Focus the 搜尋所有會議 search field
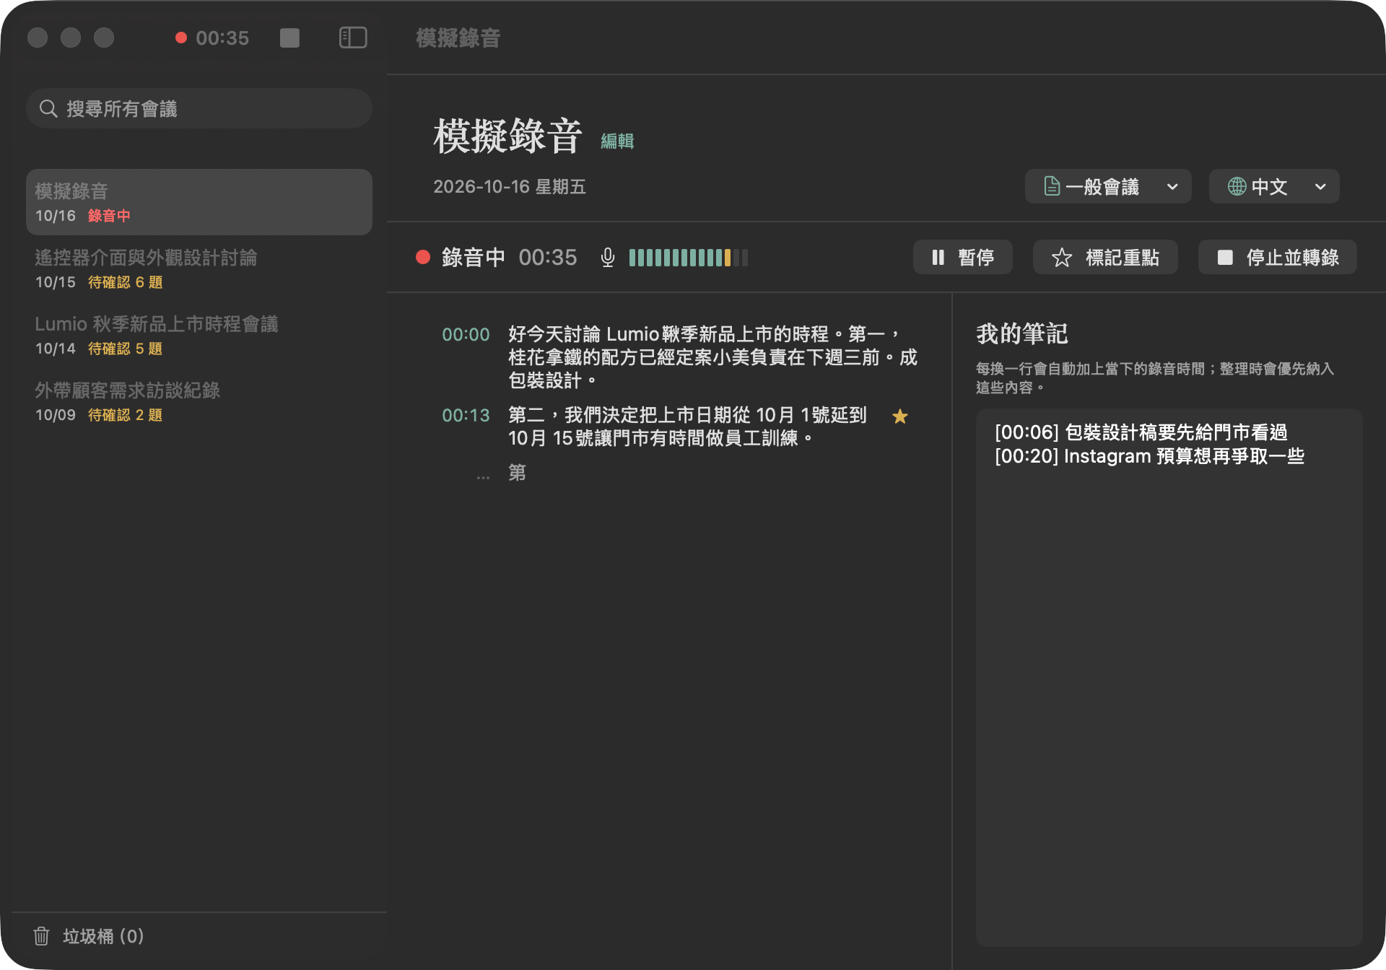This screenshot has height=970, width=1386. tap(199, 108)
